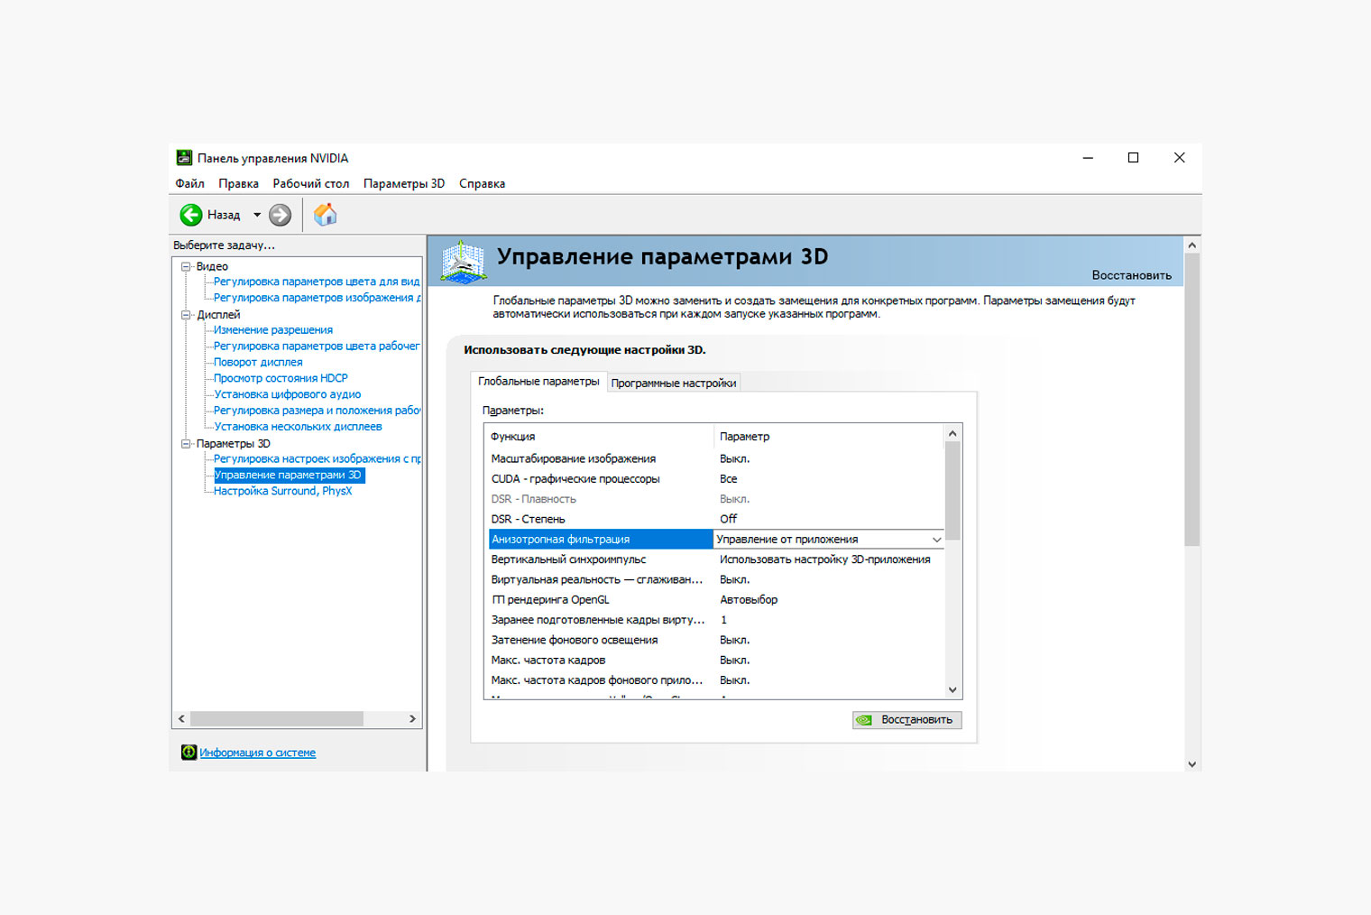Collapse the Видео tree node
1371x915 pixels.
click(186, 266)
